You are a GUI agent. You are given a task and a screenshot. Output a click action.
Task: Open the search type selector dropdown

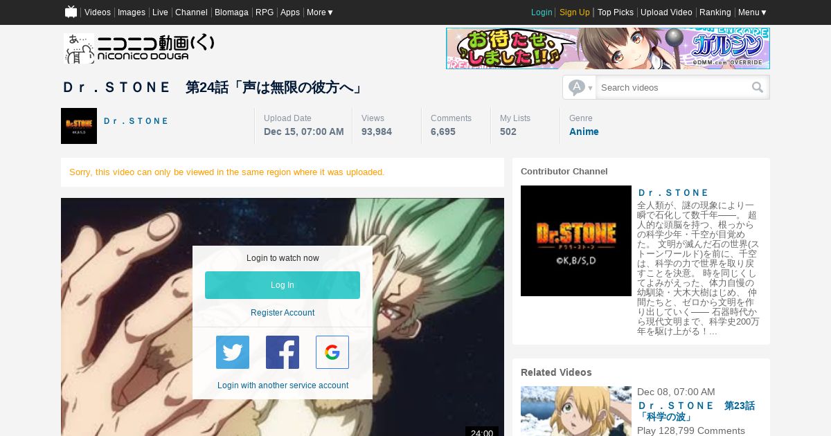580,87
